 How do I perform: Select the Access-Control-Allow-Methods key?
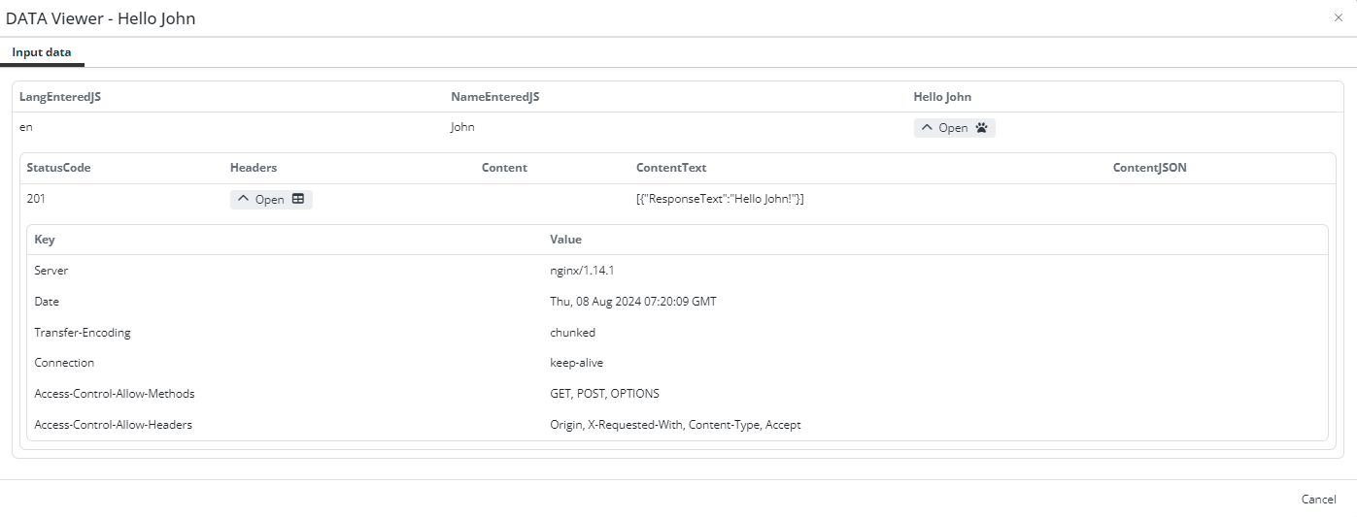tap(114, 394)
